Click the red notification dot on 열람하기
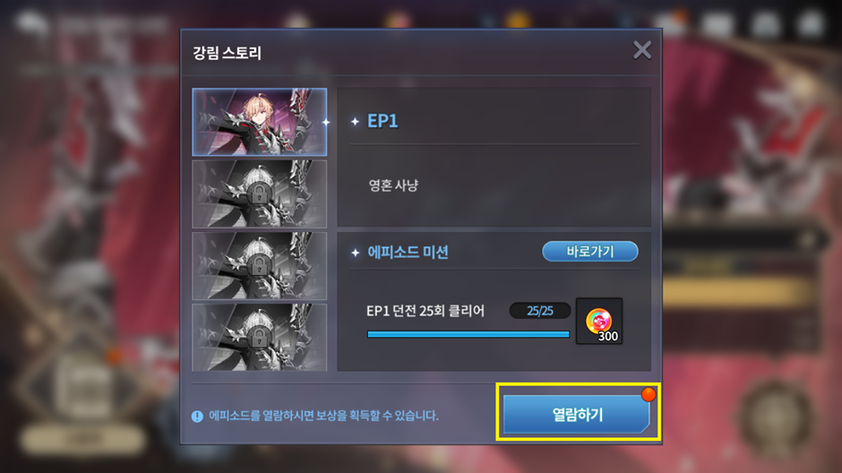The image size is (842, 473). pos(649,394)
